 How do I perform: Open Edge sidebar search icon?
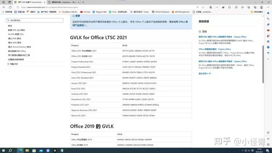pyautogui.click(x=268, y=19)
